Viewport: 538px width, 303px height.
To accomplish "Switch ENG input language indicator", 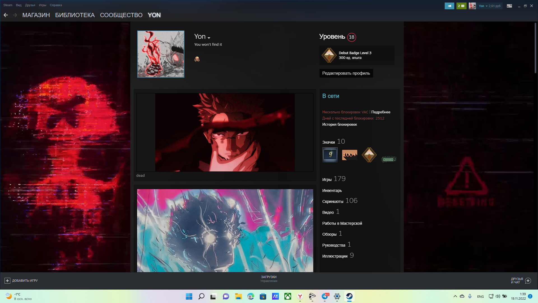I will (x=481, y=297).
